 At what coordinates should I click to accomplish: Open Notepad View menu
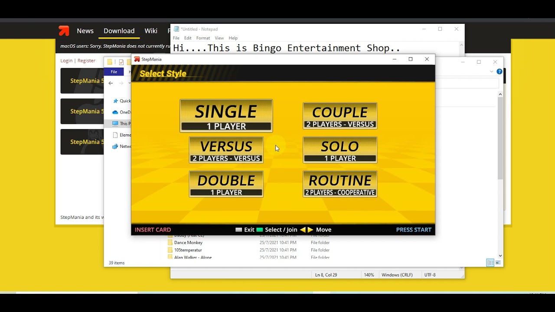coord(219,38)
